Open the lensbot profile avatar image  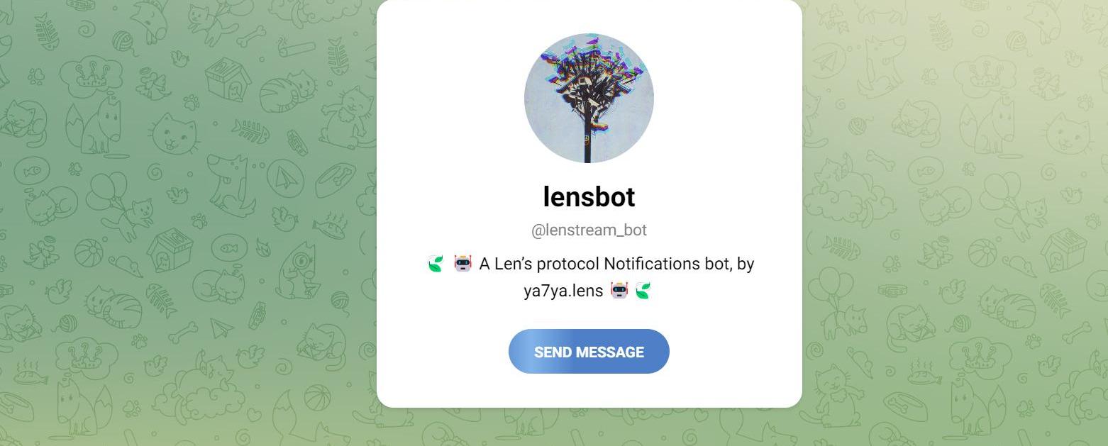(589, 98)
